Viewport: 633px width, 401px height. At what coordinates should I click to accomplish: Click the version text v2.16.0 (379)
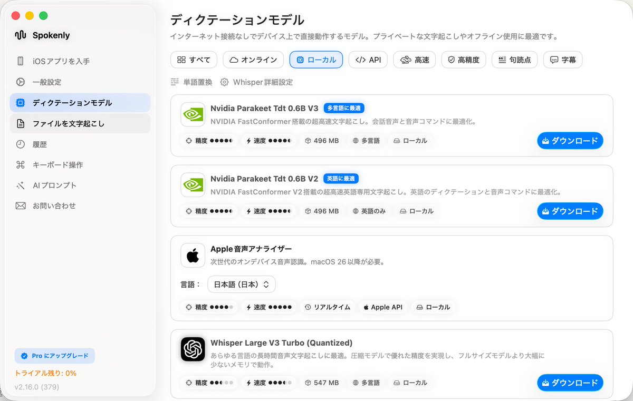(37, 387)
